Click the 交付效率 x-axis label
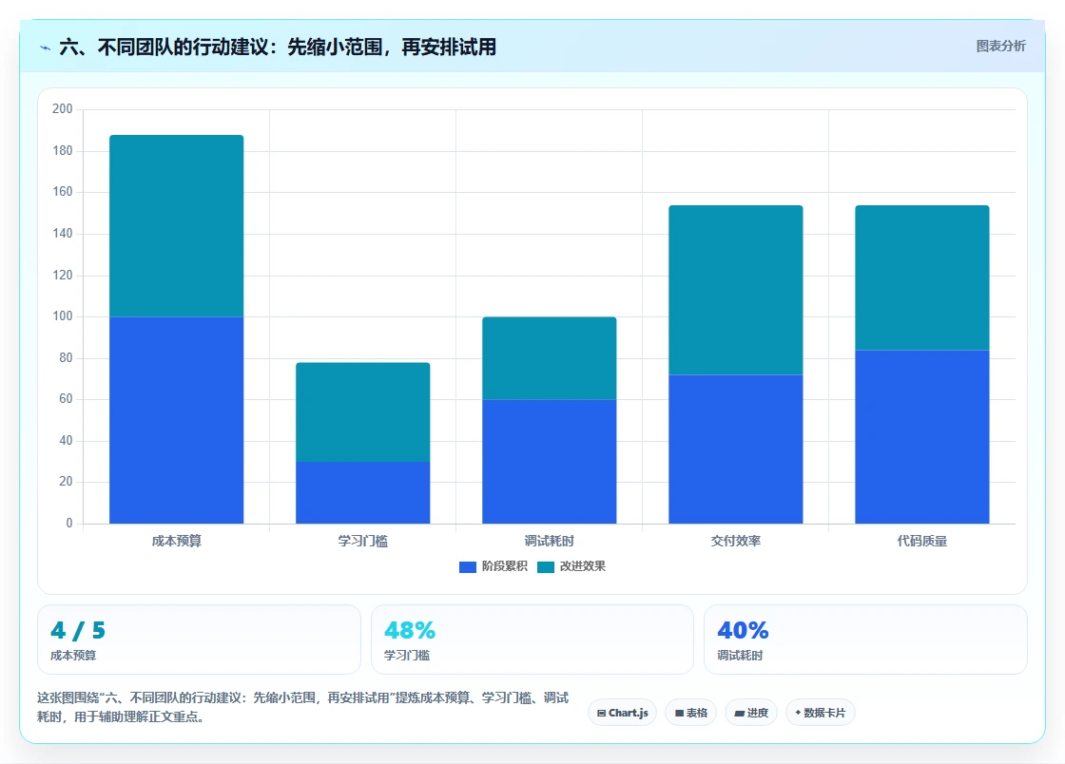This screenshot has height=764, width=1065. click(x=736, y=541)
